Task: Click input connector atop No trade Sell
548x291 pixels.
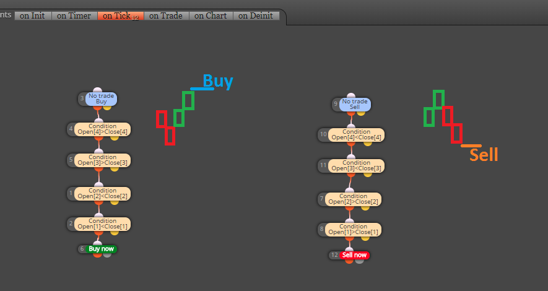Action: pyautogui.click(x=351, y=96)
